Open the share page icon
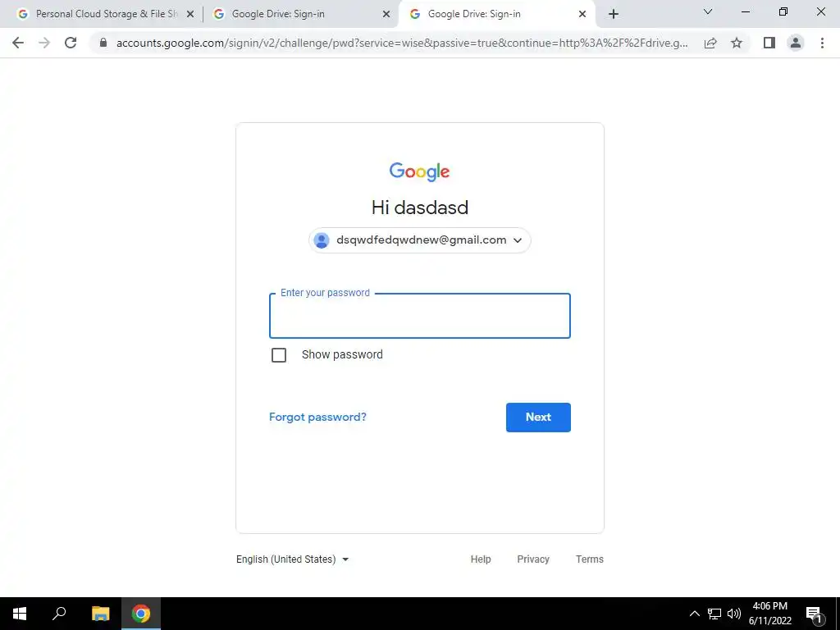 [x=710, y=43]
